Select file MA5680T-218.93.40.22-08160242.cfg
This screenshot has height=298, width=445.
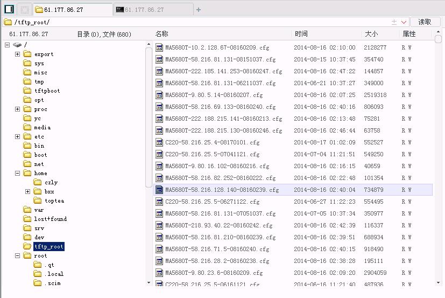(x=219, y=225)
